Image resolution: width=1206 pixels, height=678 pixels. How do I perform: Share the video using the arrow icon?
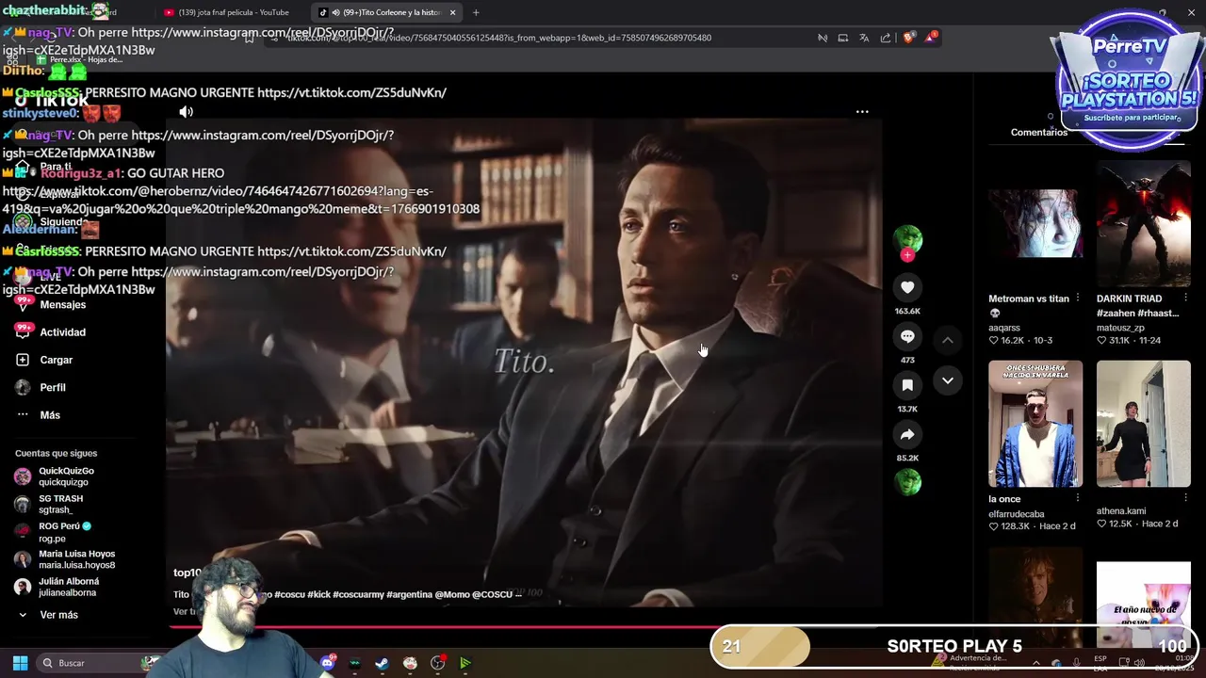coord(907,434)
